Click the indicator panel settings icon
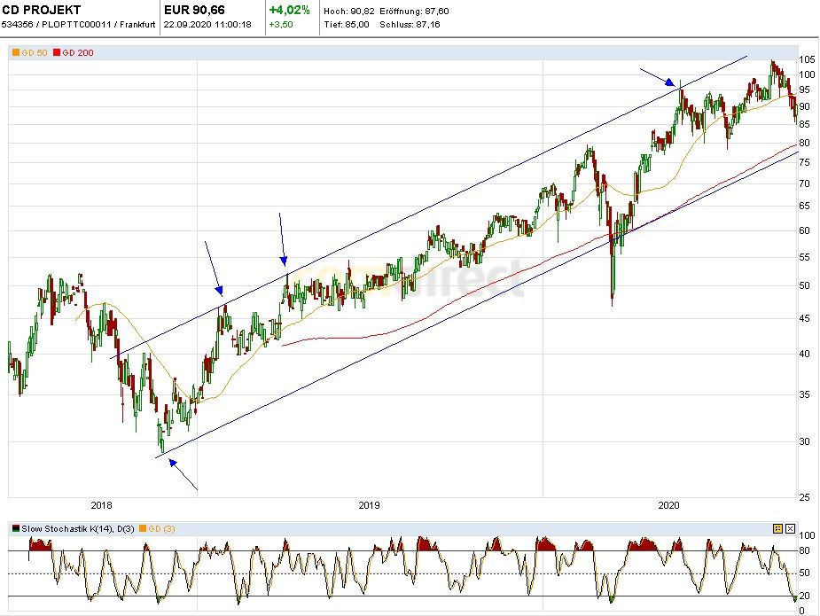 point(777,528)
